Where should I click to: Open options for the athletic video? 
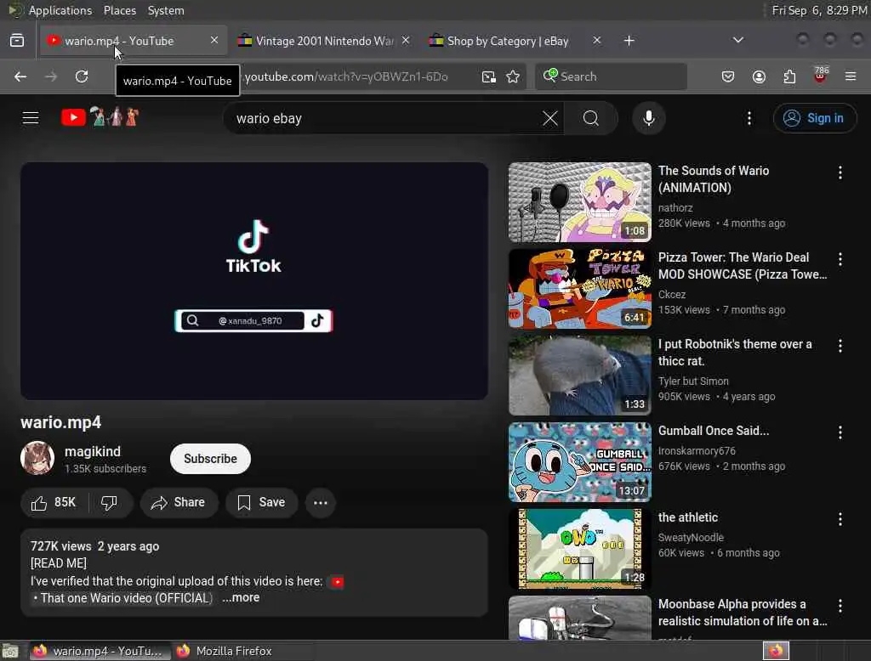click(x=840, y=519)
